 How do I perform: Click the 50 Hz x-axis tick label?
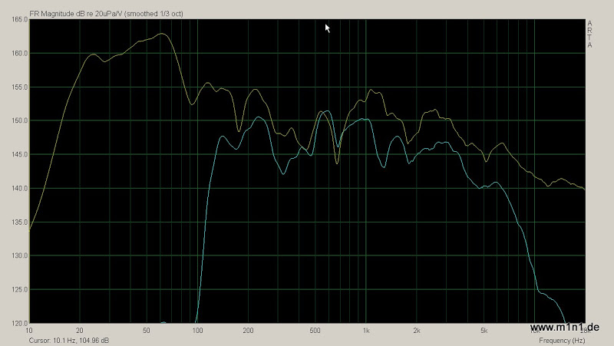(x=147, y=331)
